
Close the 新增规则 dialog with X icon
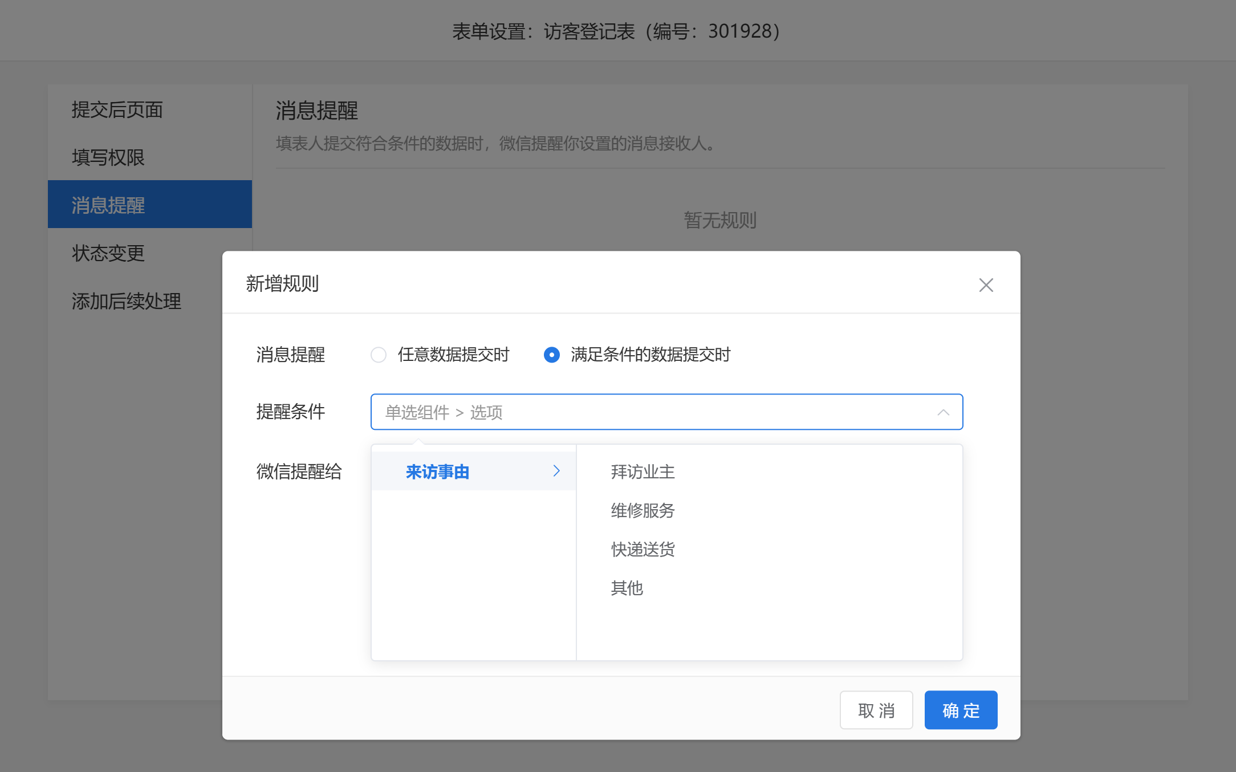click(986, 285)
